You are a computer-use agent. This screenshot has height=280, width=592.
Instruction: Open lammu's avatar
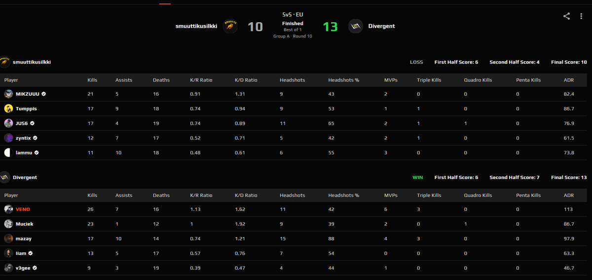click(x=8, y=153)
